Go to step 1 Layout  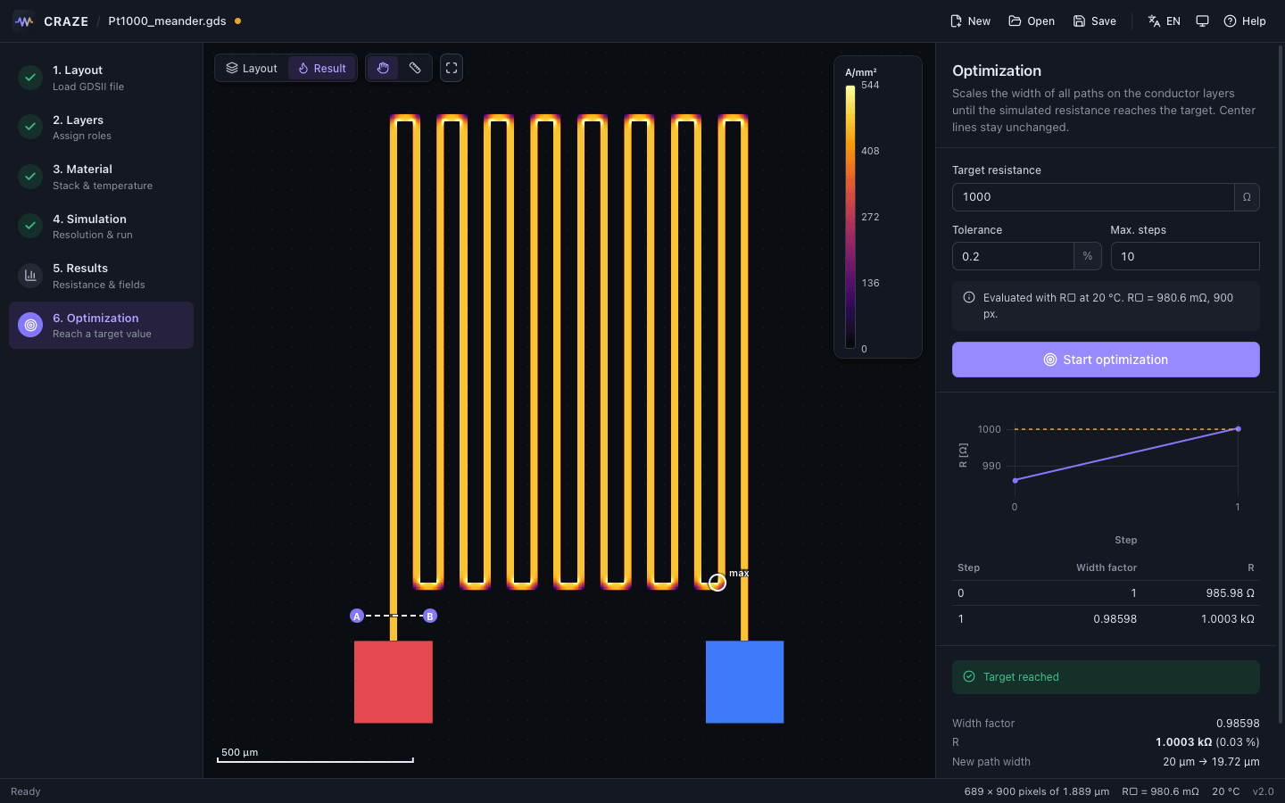[101, 78]
